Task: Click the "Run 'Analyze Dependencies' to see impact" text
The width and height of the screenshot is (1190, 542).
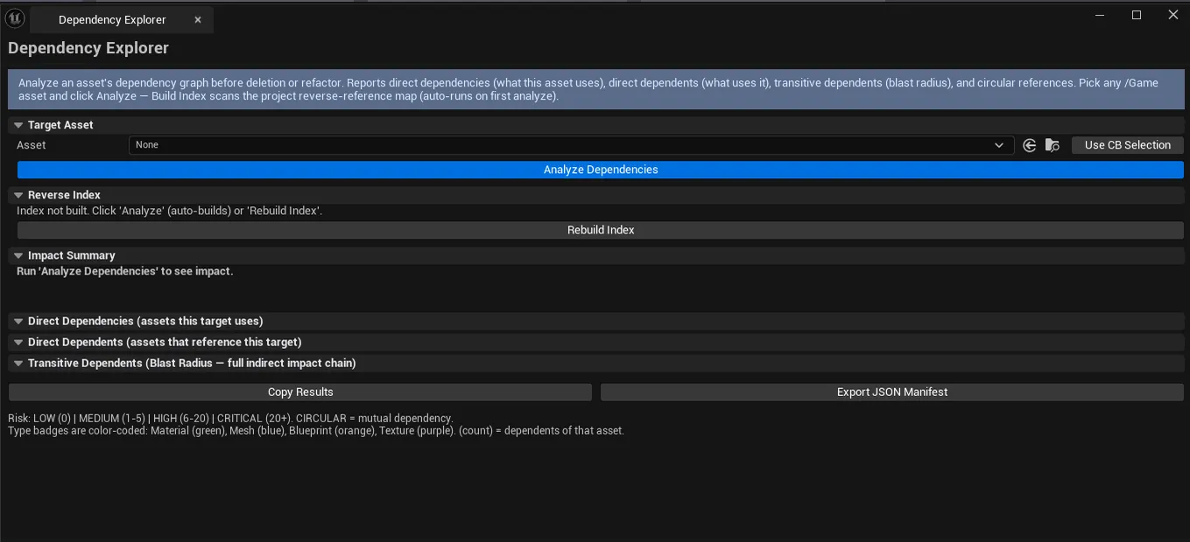Action: pyautogui.click(x=125, y=271)
